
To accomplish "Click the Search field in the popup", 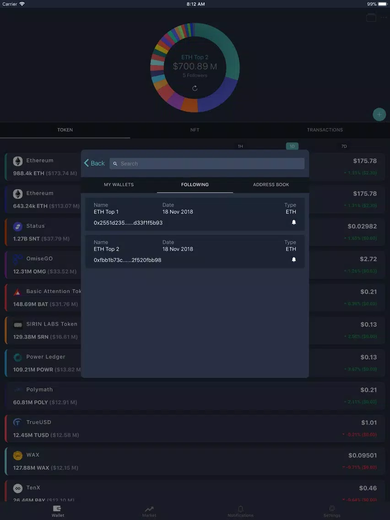I will (207, 163).
